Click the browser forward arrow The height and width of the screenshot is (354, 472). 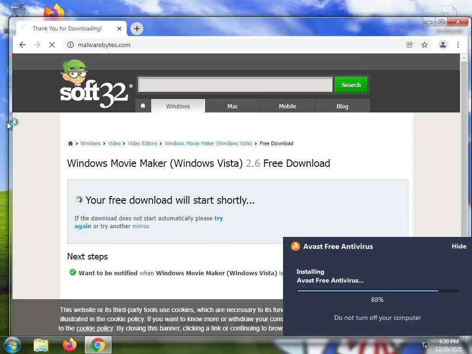coord(37,45)
